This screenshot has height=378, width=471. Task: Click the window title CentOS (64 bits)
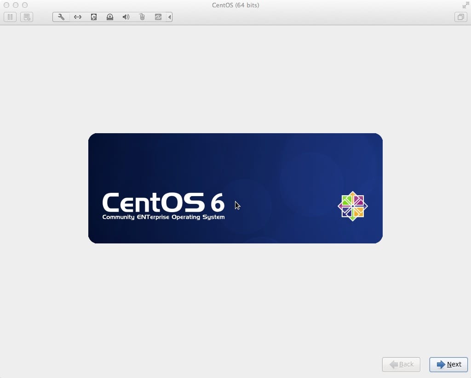pos(235,5)
